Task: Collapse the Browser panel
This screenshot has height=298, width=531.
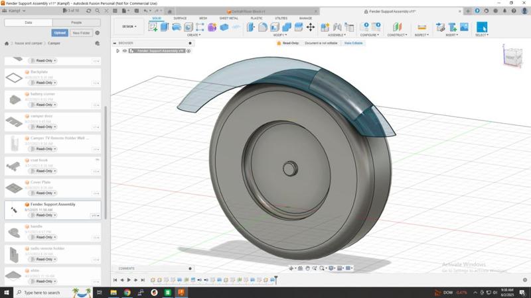Action: (115, 43)
